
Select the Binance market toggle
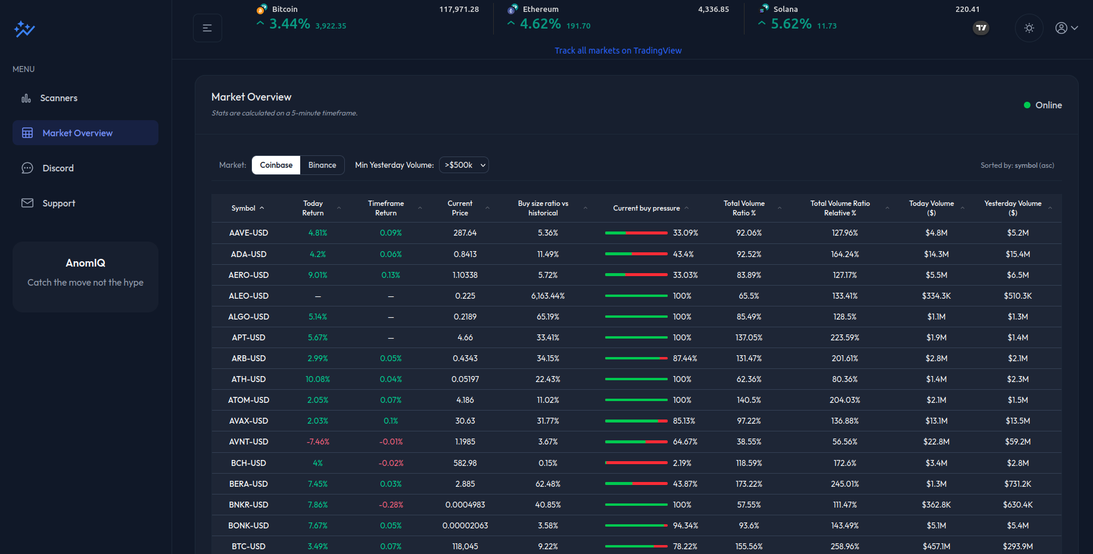[x=322, y=165]
